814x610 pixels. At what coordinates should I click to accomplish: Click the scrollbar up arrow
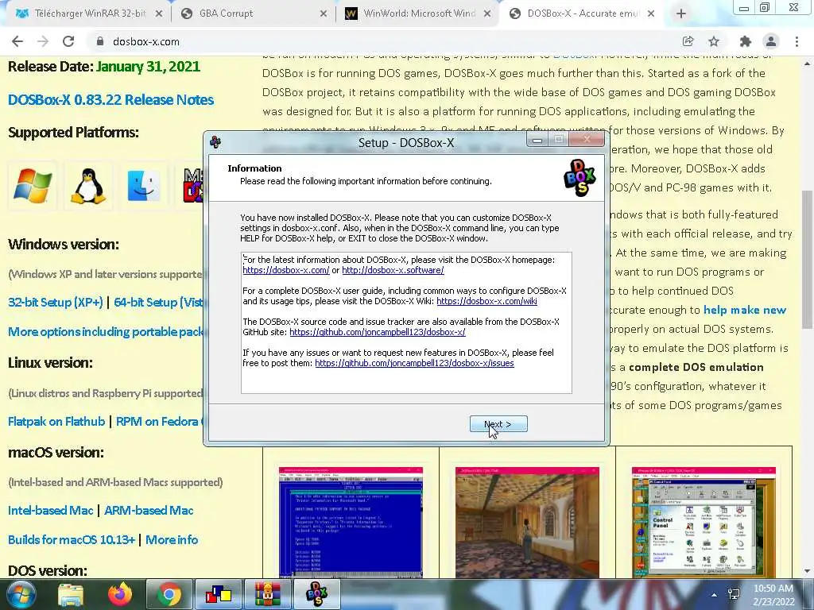[x=806, y=64]
